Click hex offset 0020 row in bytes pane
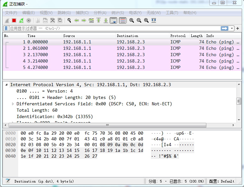The width and height of the screenshot is (244, 187). (11, 145)
